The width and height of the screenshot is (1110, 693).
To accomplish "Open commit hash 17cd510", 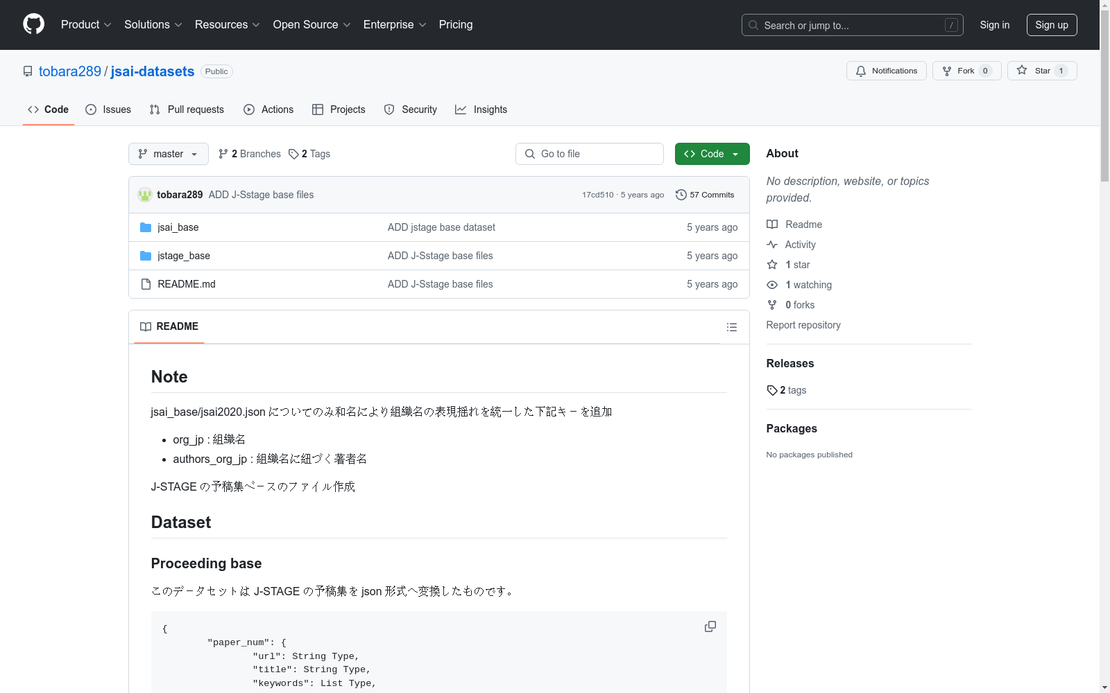I will click(x=598, y=195).
